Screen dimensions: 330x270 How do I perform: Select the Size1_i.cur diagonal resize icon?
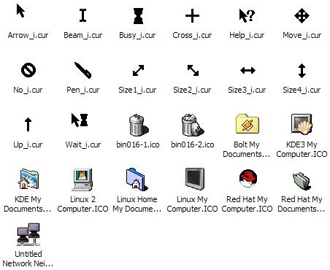click(x=138, y=70)
